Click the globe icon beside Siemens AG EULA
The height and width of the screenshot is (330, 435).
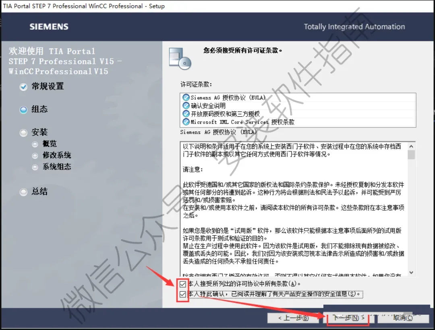point(186,97)
